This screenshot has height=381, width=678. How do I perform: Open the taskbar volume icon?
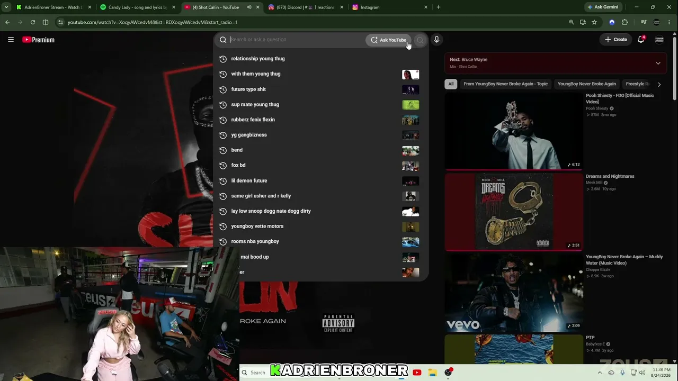pyautogui.click(x=643, y=373)
